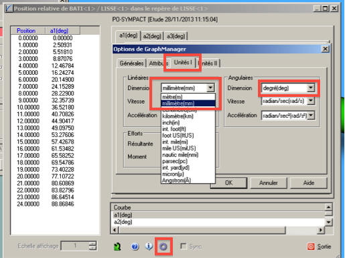Select the a2(deg) graph tab
345x258 pixels.
(x=152, y=36)
